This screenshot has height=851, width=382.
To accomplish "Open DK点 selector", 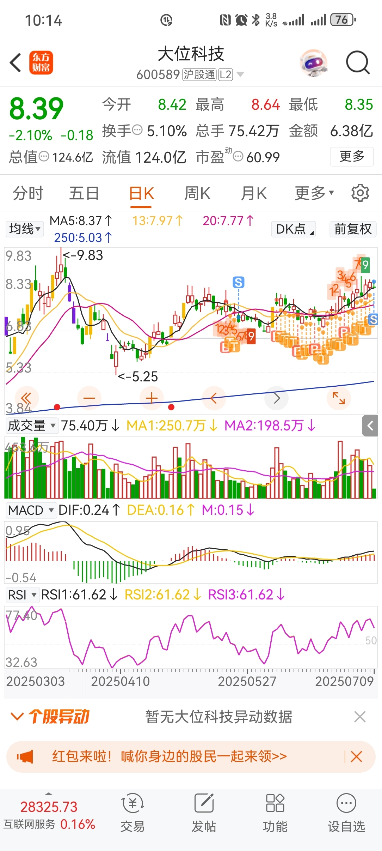I will 294,229.
